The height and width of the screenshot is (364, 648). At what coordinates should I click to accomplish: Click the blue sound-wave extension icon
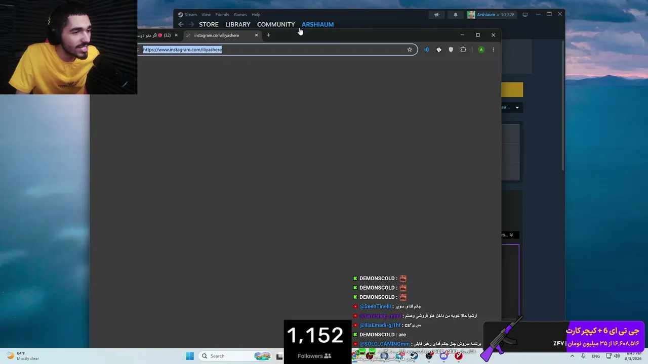tap(426, 50)
